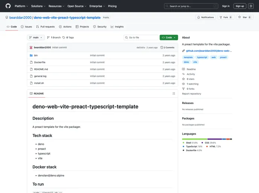Select the typescript topic tag

[x=202, y=57]
